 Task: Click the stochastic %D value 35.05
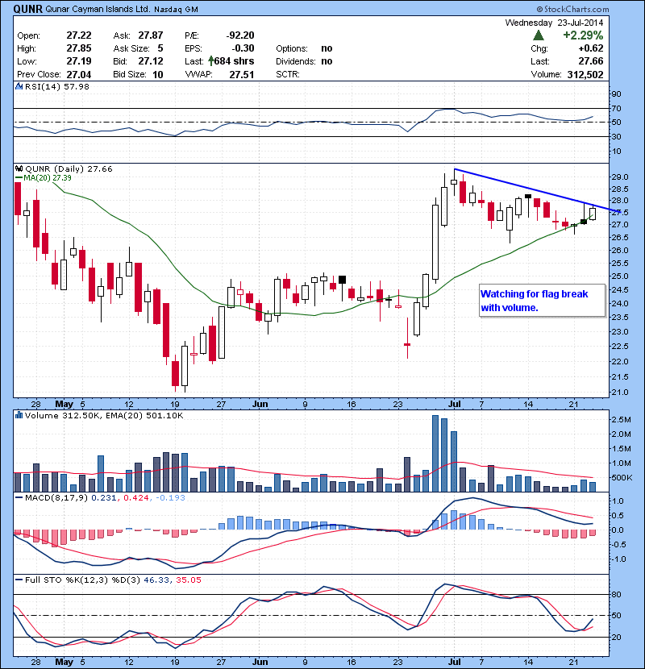[x=188, y=580]
